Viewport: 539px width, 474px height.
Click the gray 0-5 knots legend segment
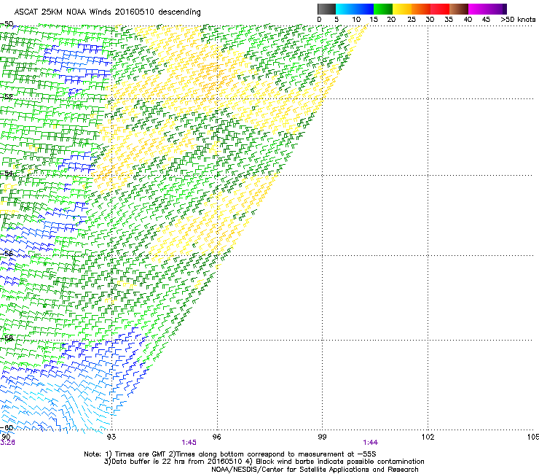(326, 9)
